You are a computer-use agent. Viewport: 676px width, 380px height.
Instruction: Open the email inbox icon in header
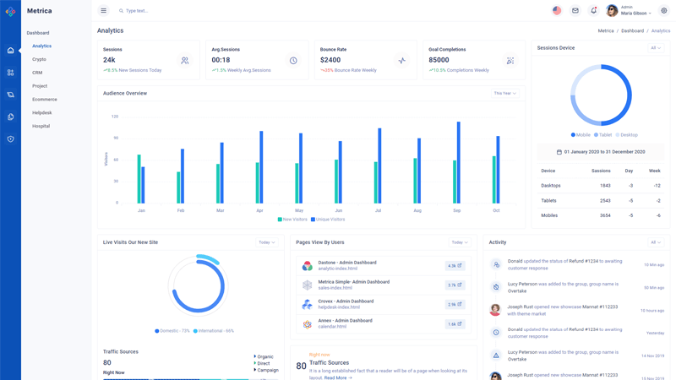tap(575, 11)
